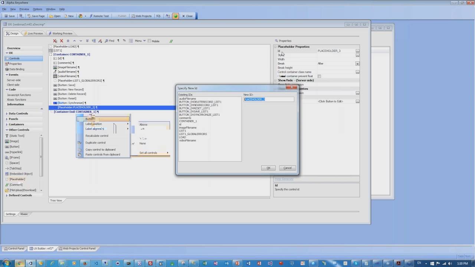The height and width of the screenshot is (267, 475).
Task: Click the move to bottom double-chevron icon
Action: click(87, 41)
